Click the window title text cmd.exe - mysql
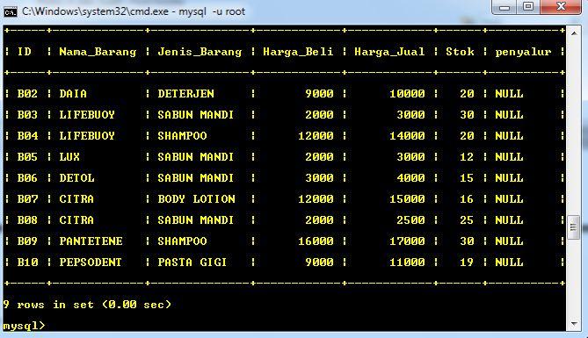 133,11
